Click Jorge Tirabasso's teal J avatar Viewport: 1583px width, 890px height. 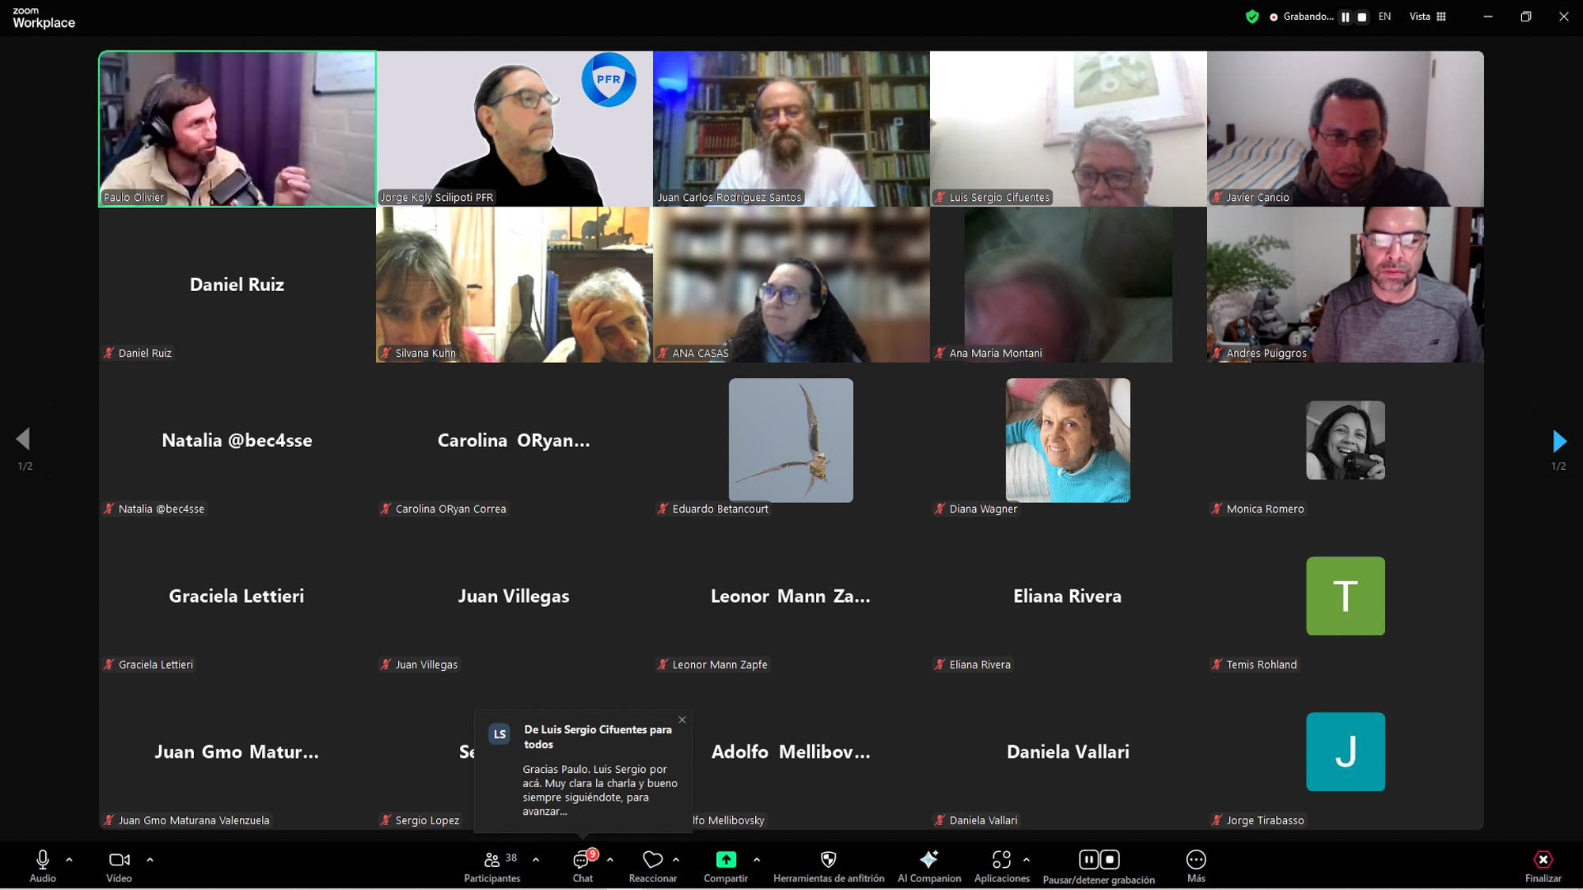(1346, 752)
